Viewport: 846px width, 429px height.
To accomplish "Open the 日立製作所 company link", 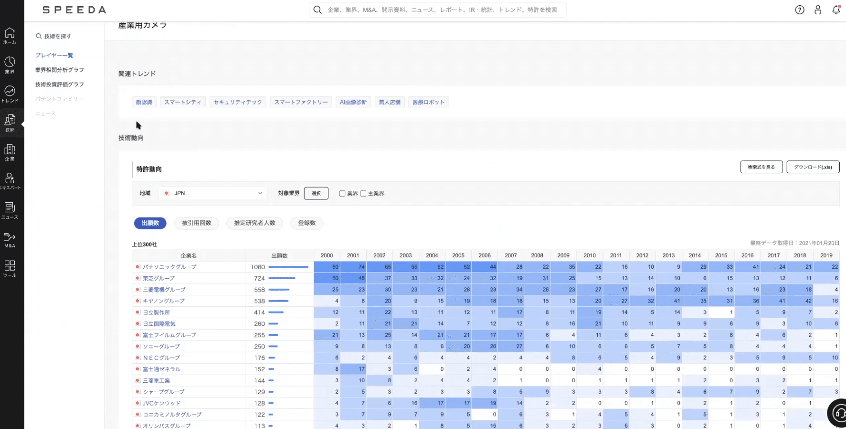I will [x=157, y=313].
